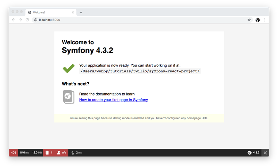Bookmark this page with the star icon
This screenshot has height=167, width=278.
click(x=249, y=20)
